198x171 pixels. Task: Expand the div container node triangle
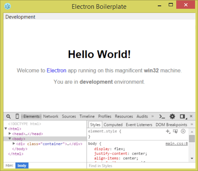14,143
